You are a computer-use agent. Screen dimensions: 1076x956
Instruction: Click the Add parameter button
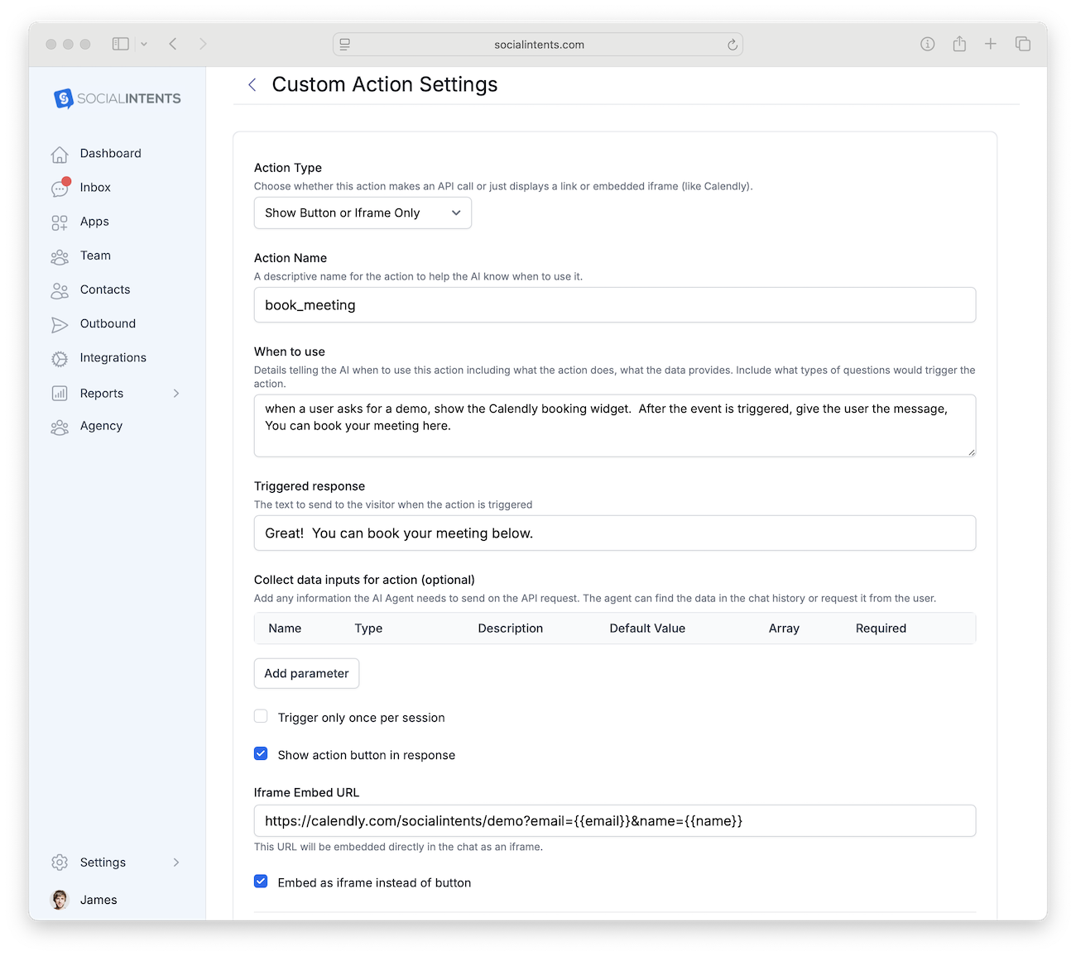[x=306, y=673]
